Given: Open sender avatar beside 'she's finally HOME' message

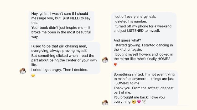Looking at the screenshot, I should point(105,60).
